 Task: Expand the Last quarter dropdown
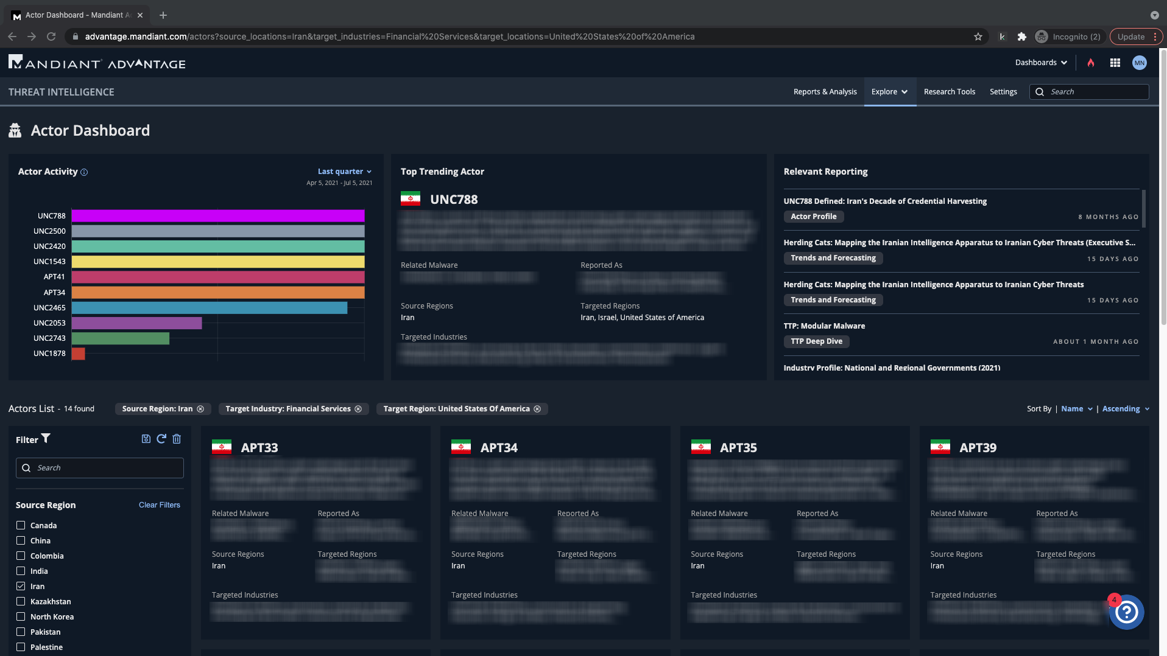(344, 172)
